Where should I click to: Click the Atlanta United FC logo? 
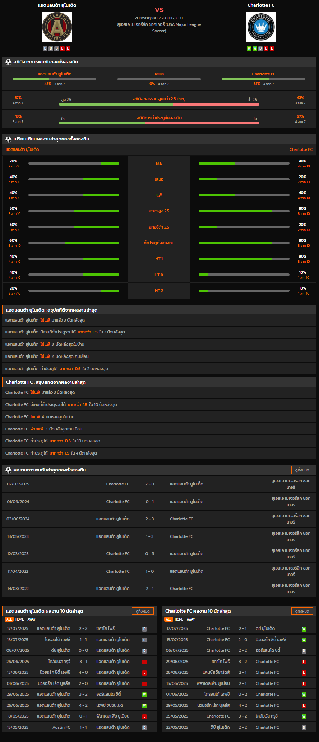coord(57,27)
